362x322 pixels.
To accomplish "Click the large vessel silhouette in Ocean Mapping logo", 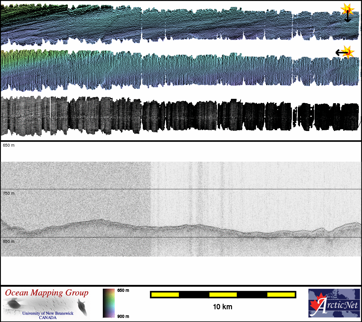I will click(x=13, y=305).
